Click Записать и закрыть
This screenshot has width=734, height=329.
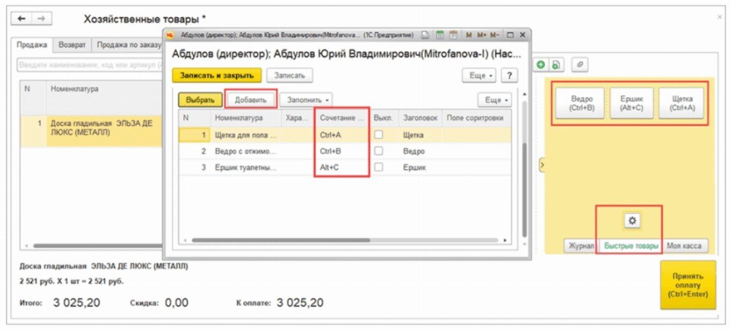(217, 75)
